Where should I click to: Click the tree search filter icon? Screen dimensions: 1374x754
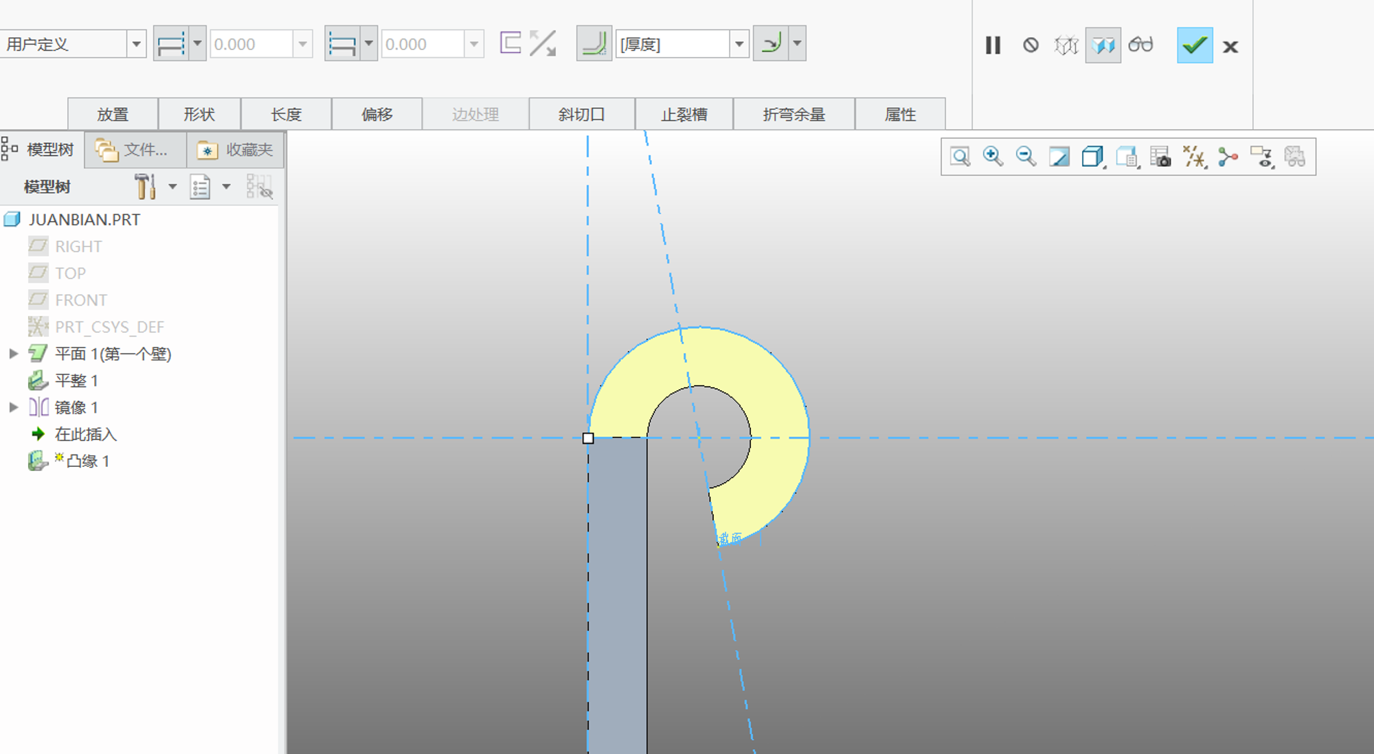[x=260, y=187]
